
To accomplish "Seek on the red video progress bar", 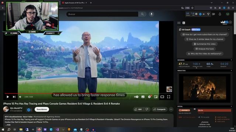I will [x=88, y=93].
